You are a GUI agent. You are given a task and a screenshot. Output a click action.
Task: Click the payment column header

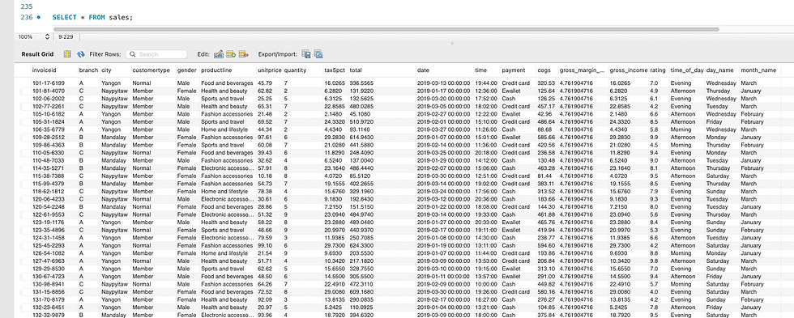pos(514,70)
